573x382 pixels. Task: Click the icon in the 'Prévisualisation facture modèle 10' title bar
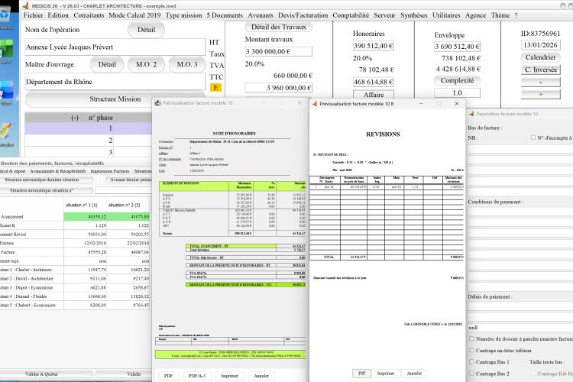(x=157, y=103)
